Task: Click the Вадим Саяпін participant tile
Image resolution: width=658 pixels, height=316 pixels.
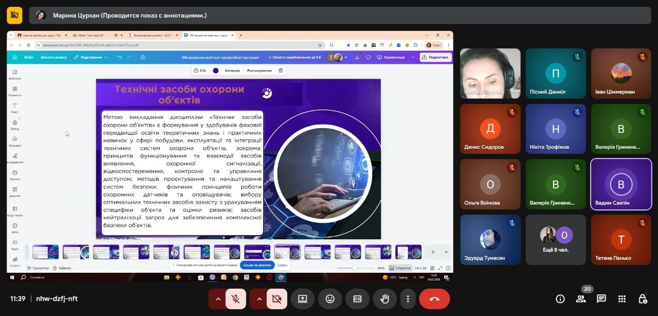Action: (621, 184)
